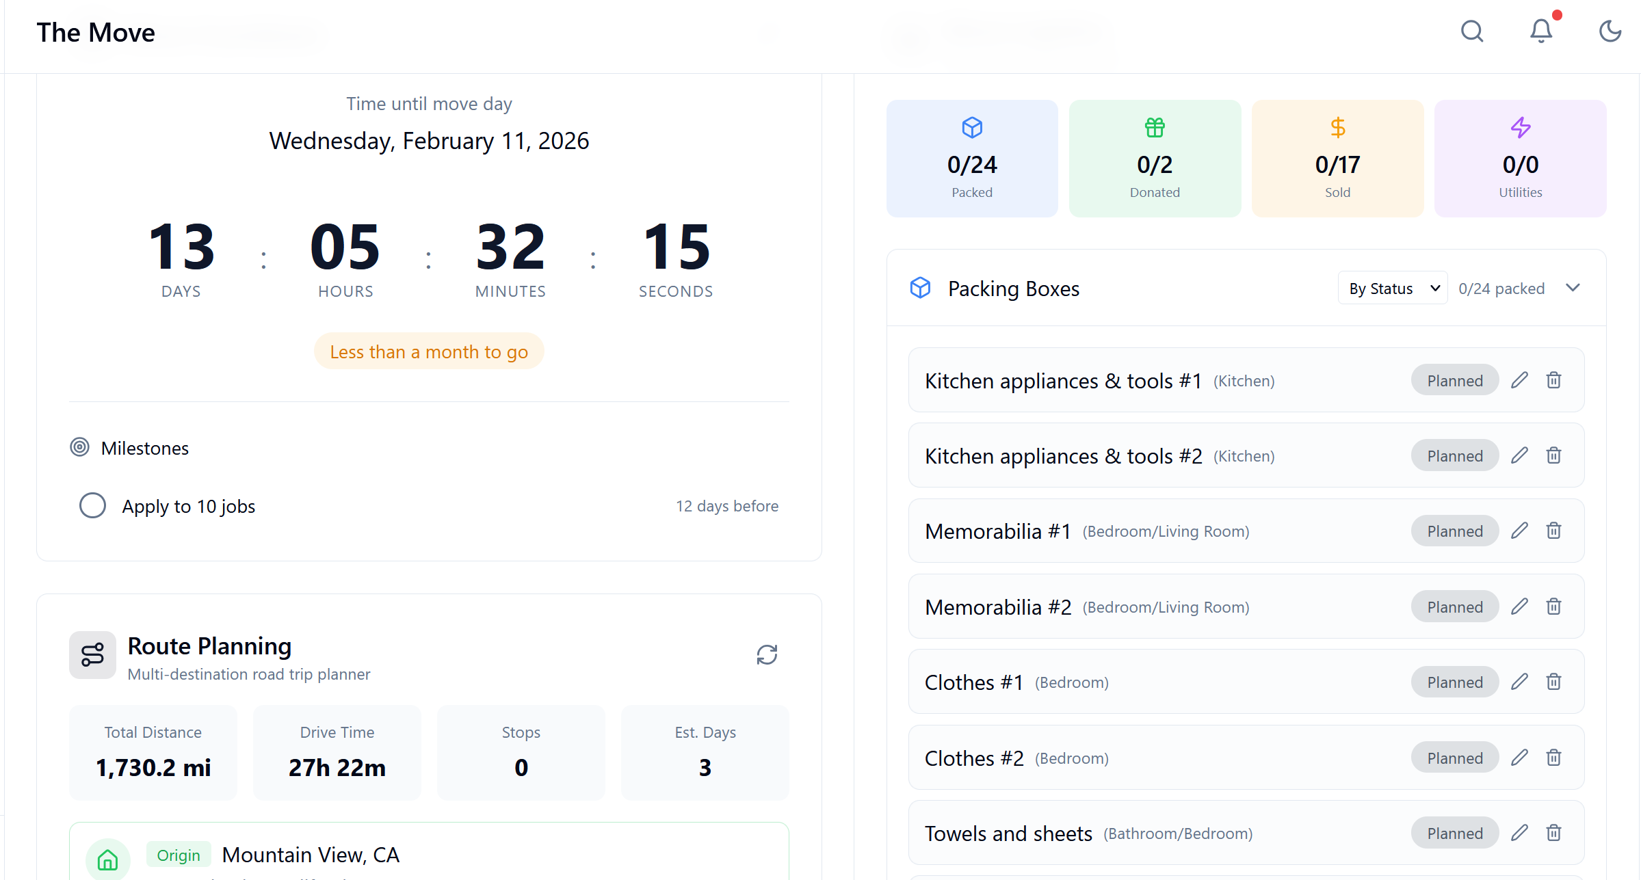Open the By Status sort dropdown
Image resolution: width=1641 pixels, height=880 pixels.
(1392, 289)
